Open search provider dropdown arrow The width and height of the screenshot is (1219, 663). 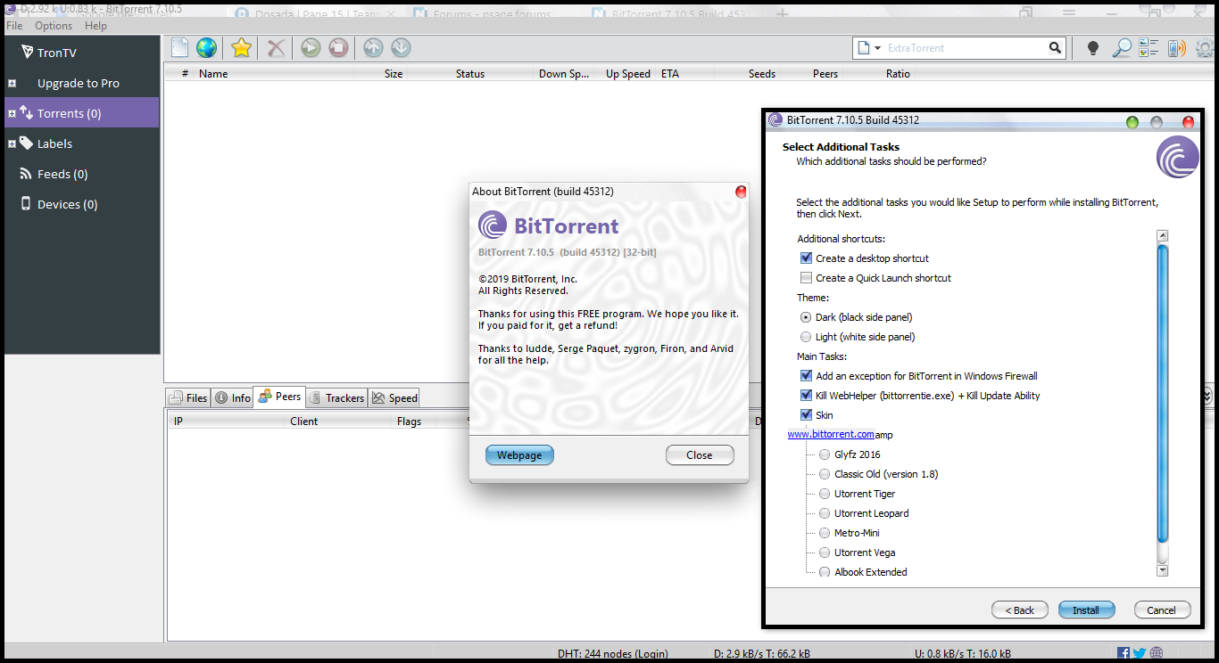click(x=878, y=48)
